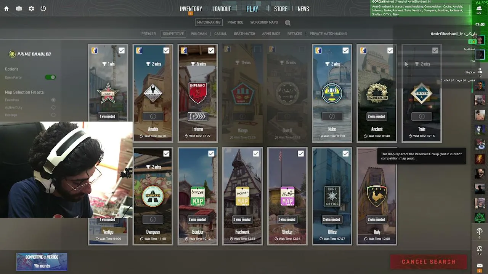Uncheck the Ancient map checkbox
Image resolution: width=488 pixels, height=274 pixels.
390,51
